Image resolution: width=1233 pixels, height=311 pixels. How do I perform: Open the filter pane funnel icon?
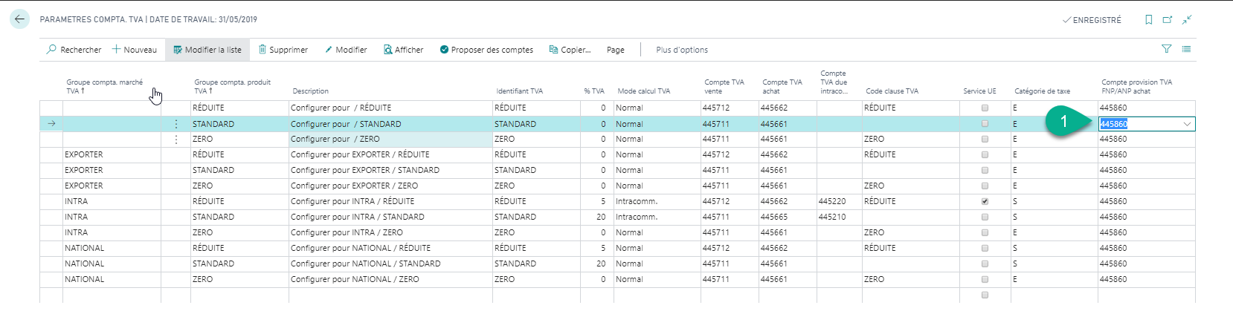click(x=1166, y=49)
